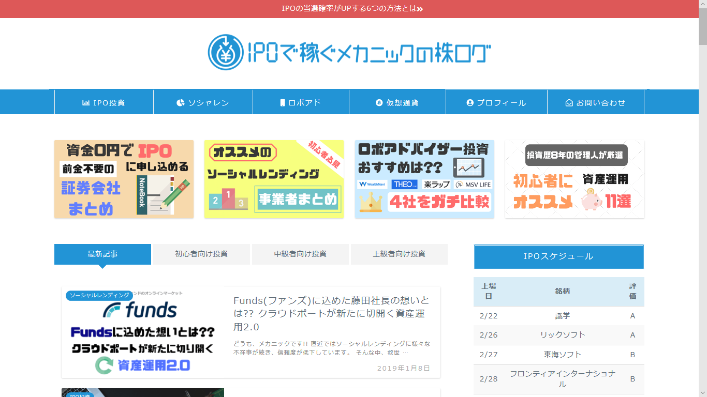Click 識学 in the IPO schedule
Screen dimensions: 707x397
[x=563, y=316]
